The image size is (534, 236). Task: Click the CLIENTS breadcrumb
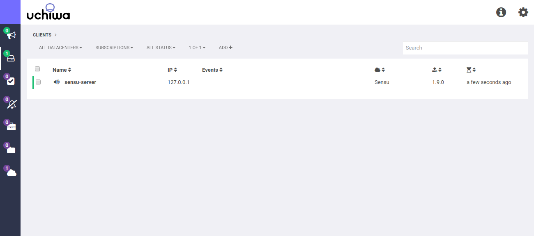point(42,35)
